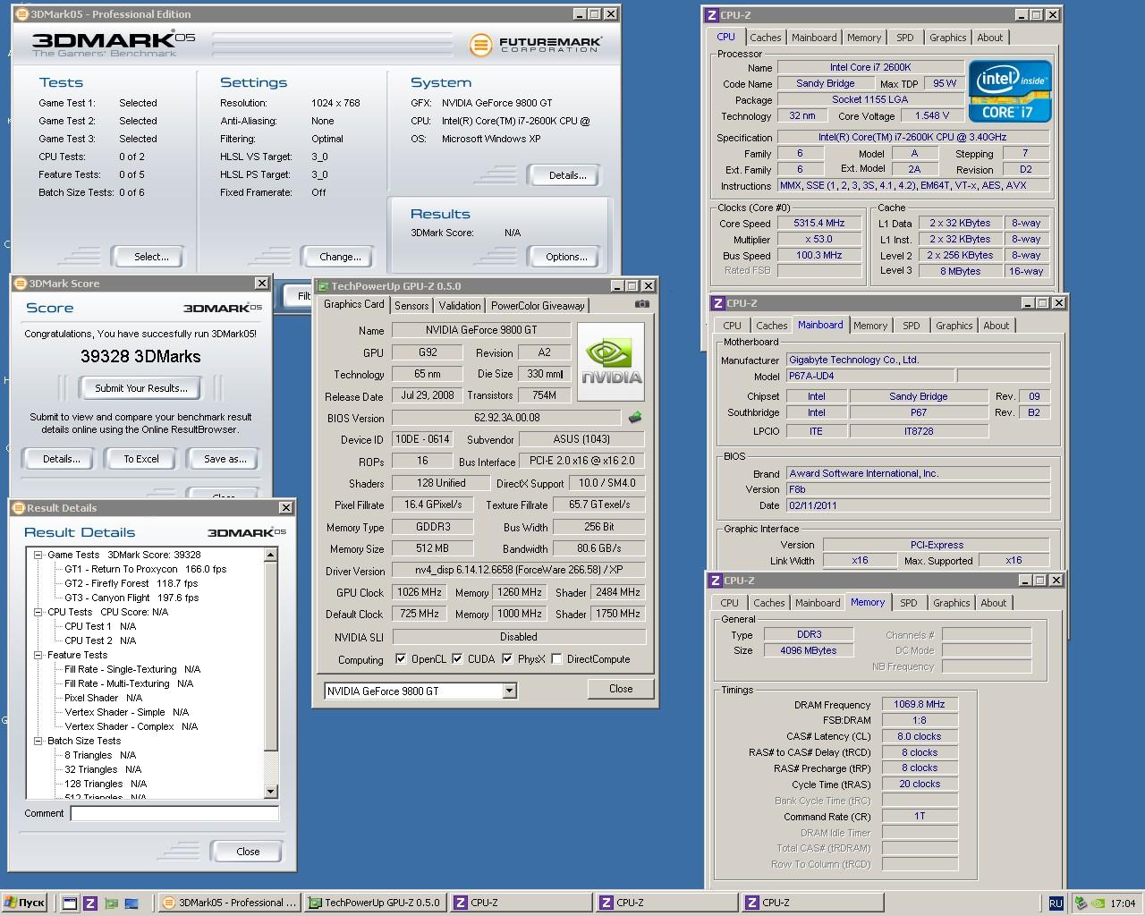Image resolution: width=1145 pixels, height=916 pixels.
Task: Click the GPU-Z title bar icon
Action: tap(323, 286)
